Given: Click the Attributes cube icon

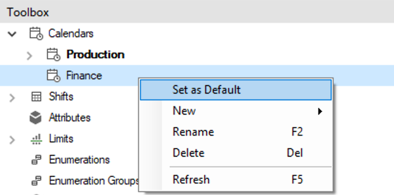Looking at the screenshot, I should (35, 118).
